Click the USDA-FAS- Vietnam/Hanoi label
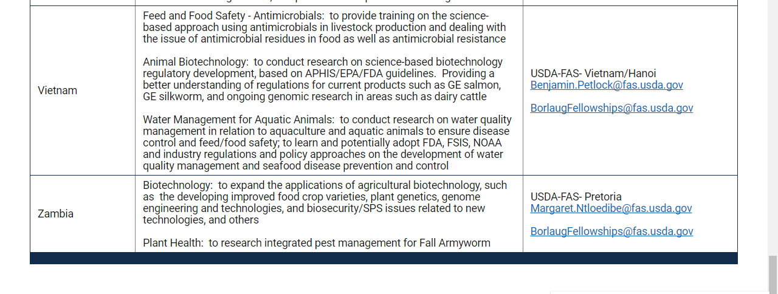 [x=593, y=73]
